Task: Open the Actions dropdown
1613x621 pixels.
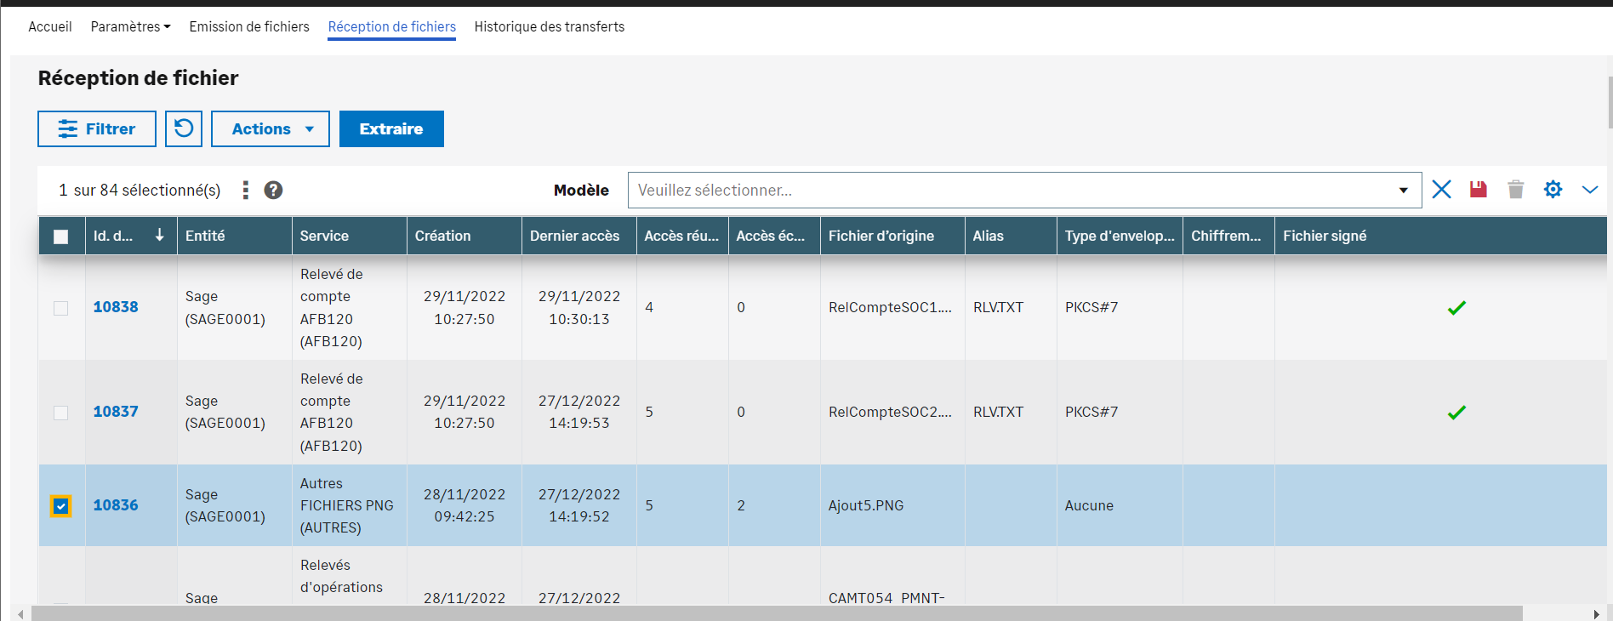Action: pyautogui.click(x=271, y=128)
